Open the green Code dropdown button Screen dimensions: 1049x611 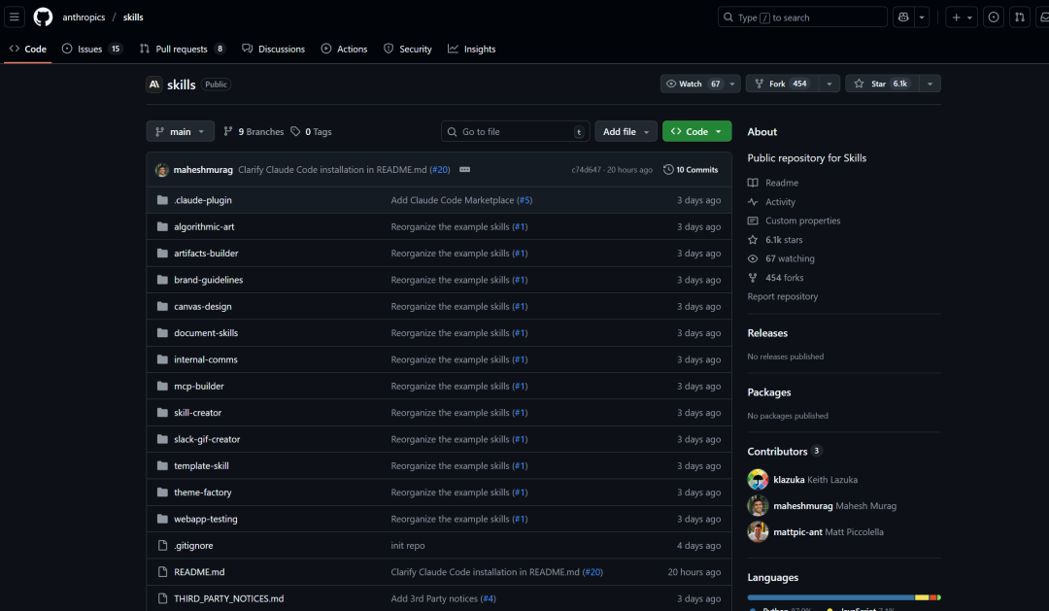696,132
